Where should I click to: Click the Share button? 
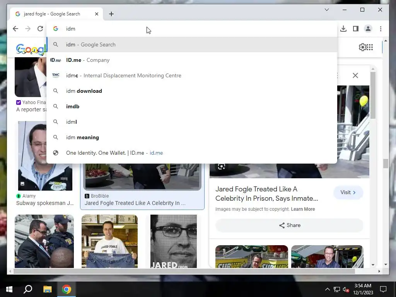[x=289, y=225]
